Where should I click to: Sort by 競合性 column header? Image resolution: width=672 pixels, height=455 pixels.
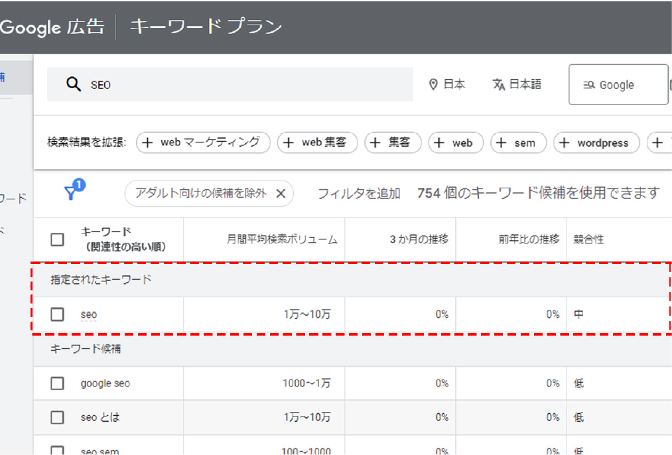tap(588, 239)
